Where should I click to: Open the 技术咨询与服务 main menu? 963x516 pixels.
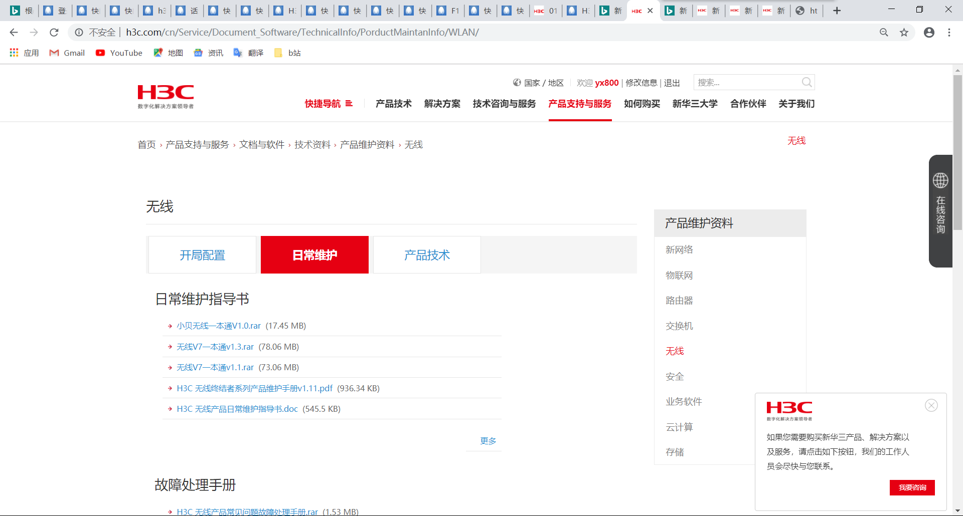pos(504,104)
